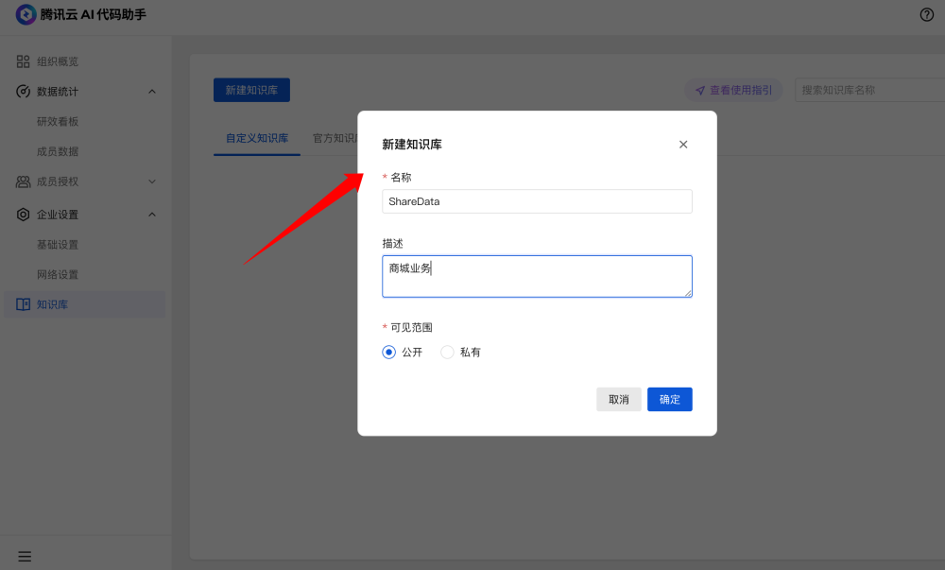Click the 知识库 book icon in sidebar
The height and width of the screenshot is (570, 945).
click(23, 303)
